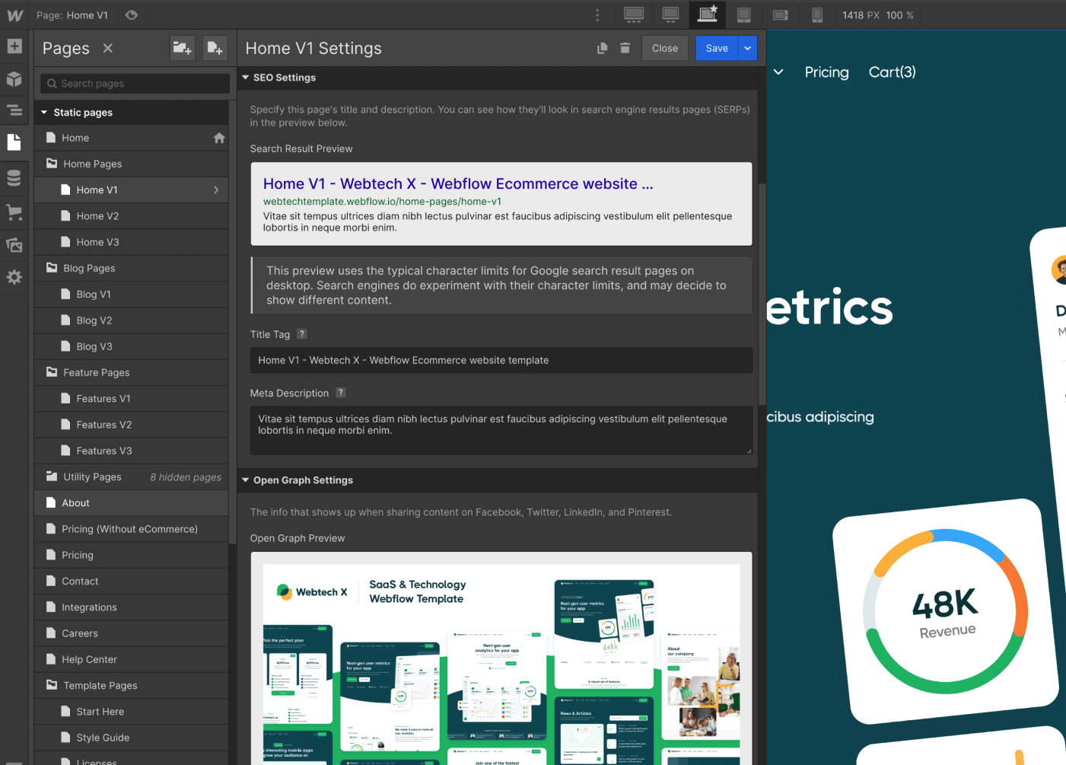1066x765 pixels.
Task: Switch to mobile portrait breakpoint
Action: pos(817,14)
